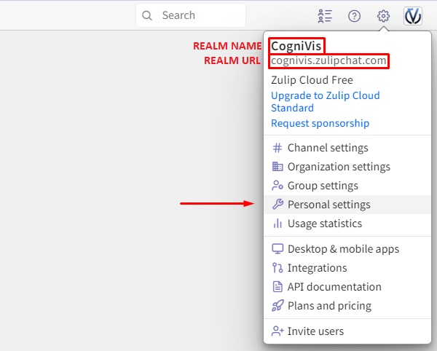Open the profile avatar menu
This screenshot has height=351, width=437.
413,16
